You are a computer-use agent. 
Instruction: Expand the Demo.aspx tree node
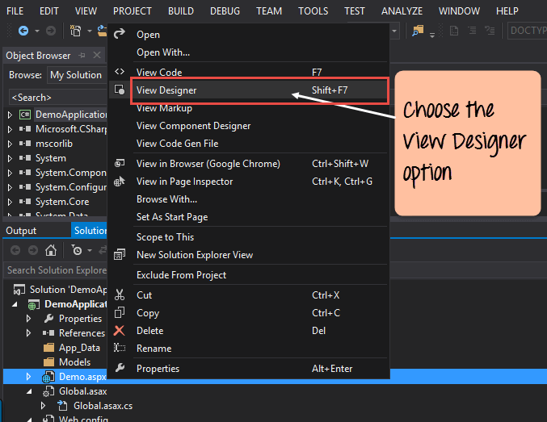30,377
